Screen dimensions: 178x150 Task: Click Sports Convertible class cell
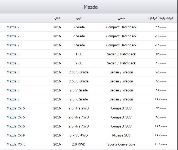click(x=121, y=144)
